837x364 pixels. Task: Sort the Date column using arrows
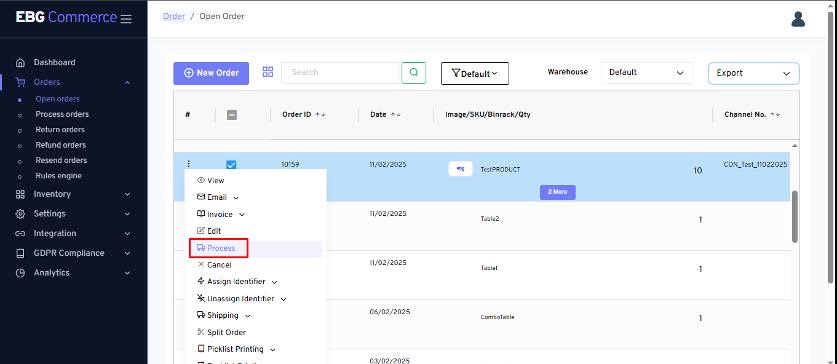tap(394, 115)
